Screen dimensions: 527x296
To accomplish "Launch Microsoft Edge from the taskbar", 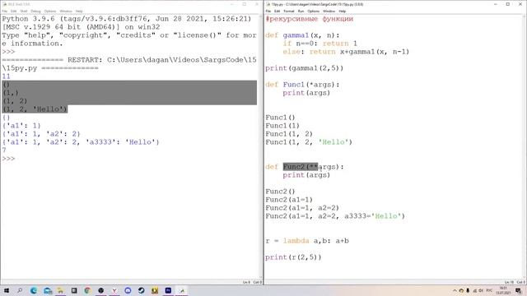I will 34,290.
